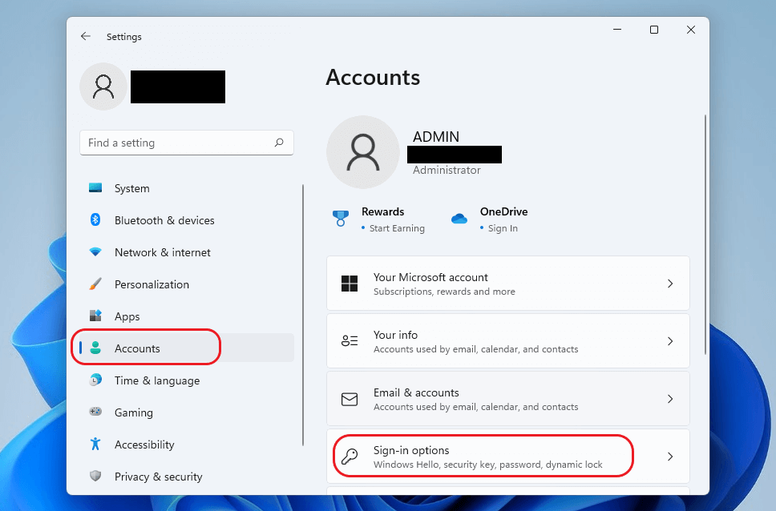Click the Privacy & security shield icon
Viewport: 776px width, 511px height.
[x=97, y=477]
